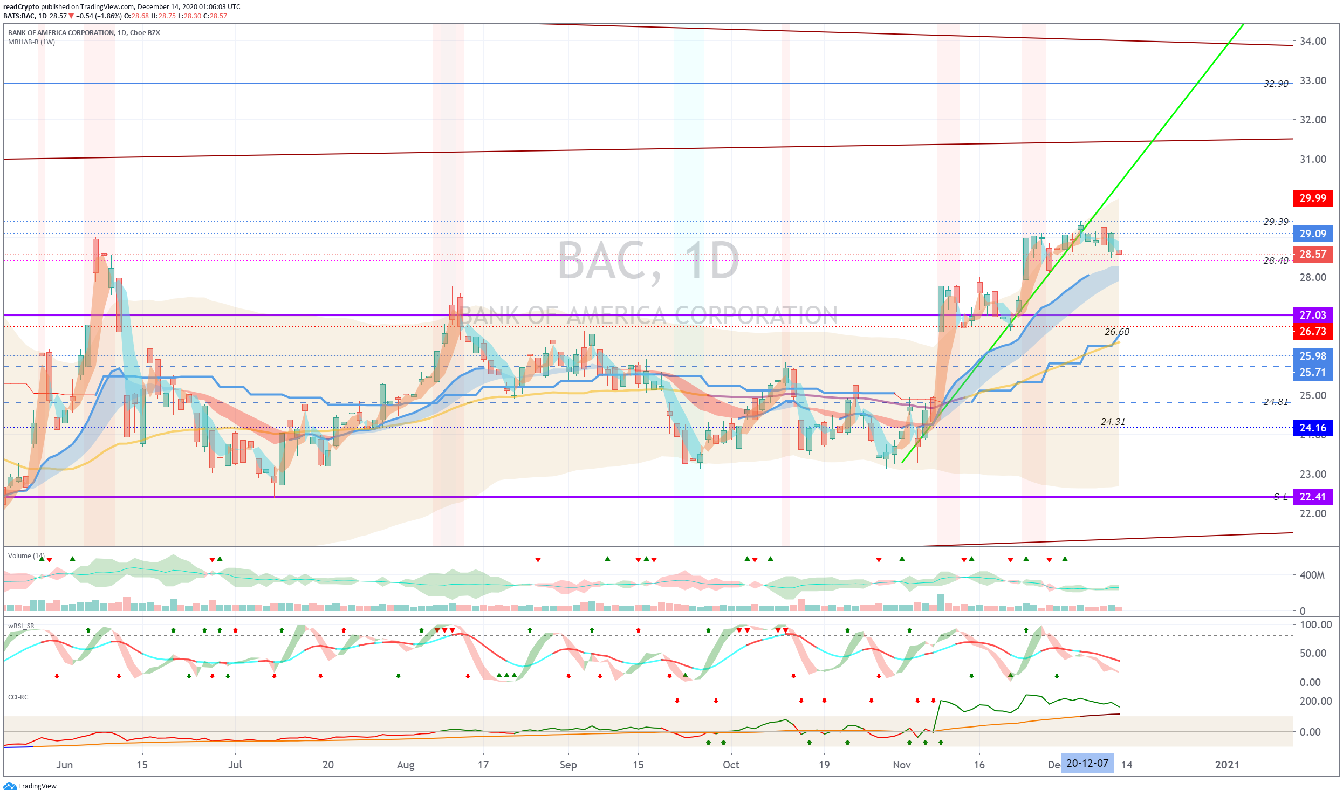Click the blue 24.16 price axis label
The width and height of the screenshot is (1343, 796).
pos(1313,428)
